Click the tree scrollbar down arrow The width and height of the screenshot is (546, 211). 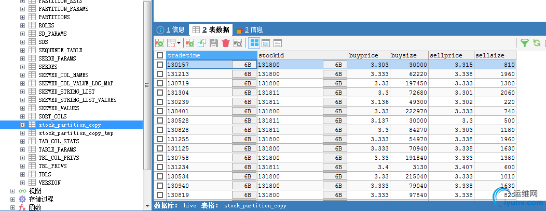(x=147, y=207)
